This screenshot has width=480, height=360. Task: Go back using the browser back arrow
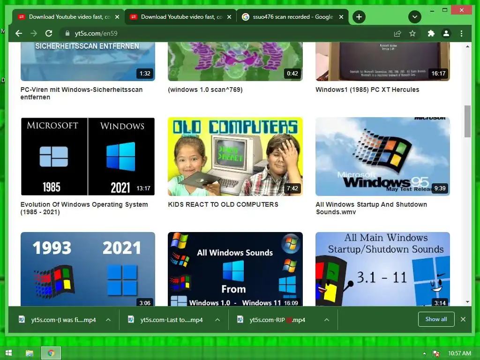(19, 33)
